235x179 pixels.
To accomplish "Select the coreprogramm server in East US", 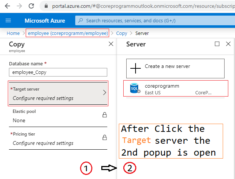I will coord(176,88).
